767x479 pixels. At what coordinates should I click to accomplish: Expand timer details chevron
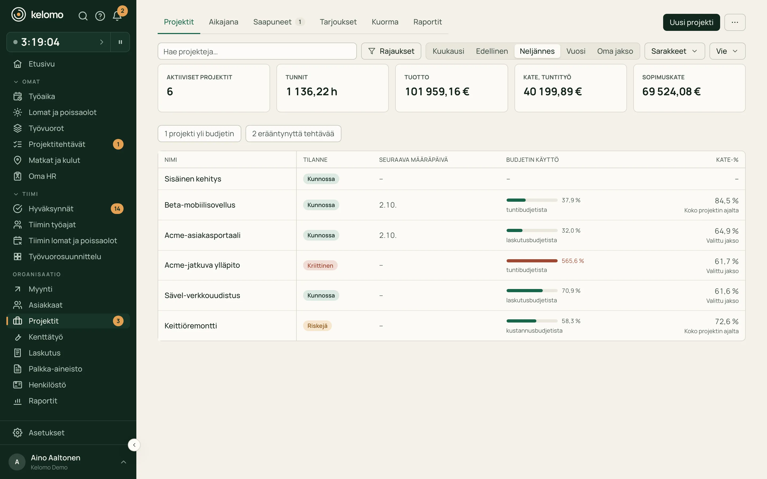[x=102, y=42]
